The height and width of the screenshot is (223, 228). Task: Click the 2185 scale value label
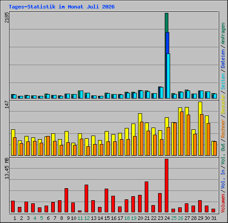coord(7,17)
